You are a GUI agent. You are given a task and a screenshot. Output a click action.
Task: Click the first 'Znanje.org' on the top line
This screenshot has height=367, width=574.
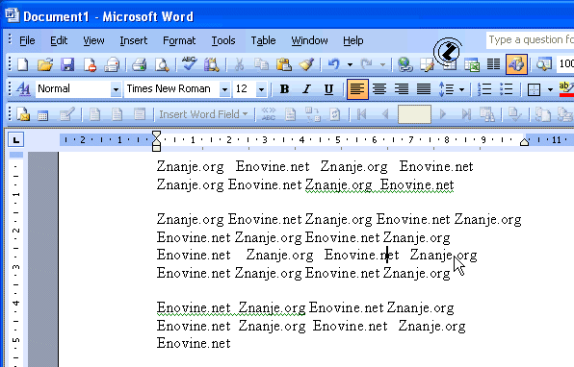pos(190,166)
